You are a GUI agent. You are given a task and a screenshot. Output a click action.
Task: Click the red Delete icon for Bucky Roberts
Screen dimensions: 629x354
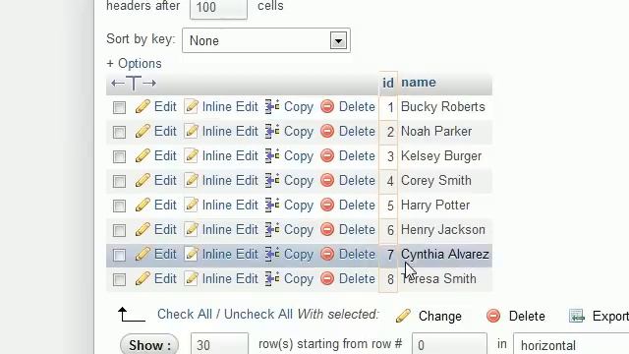click(x=327, y=106)
